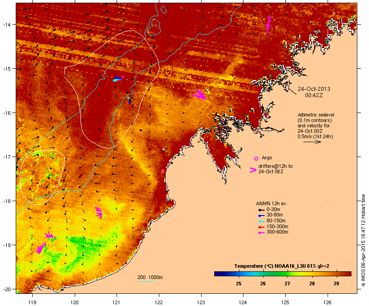
Task: Click the blue 30-80m legend arrow
Action: coord(261,216)
